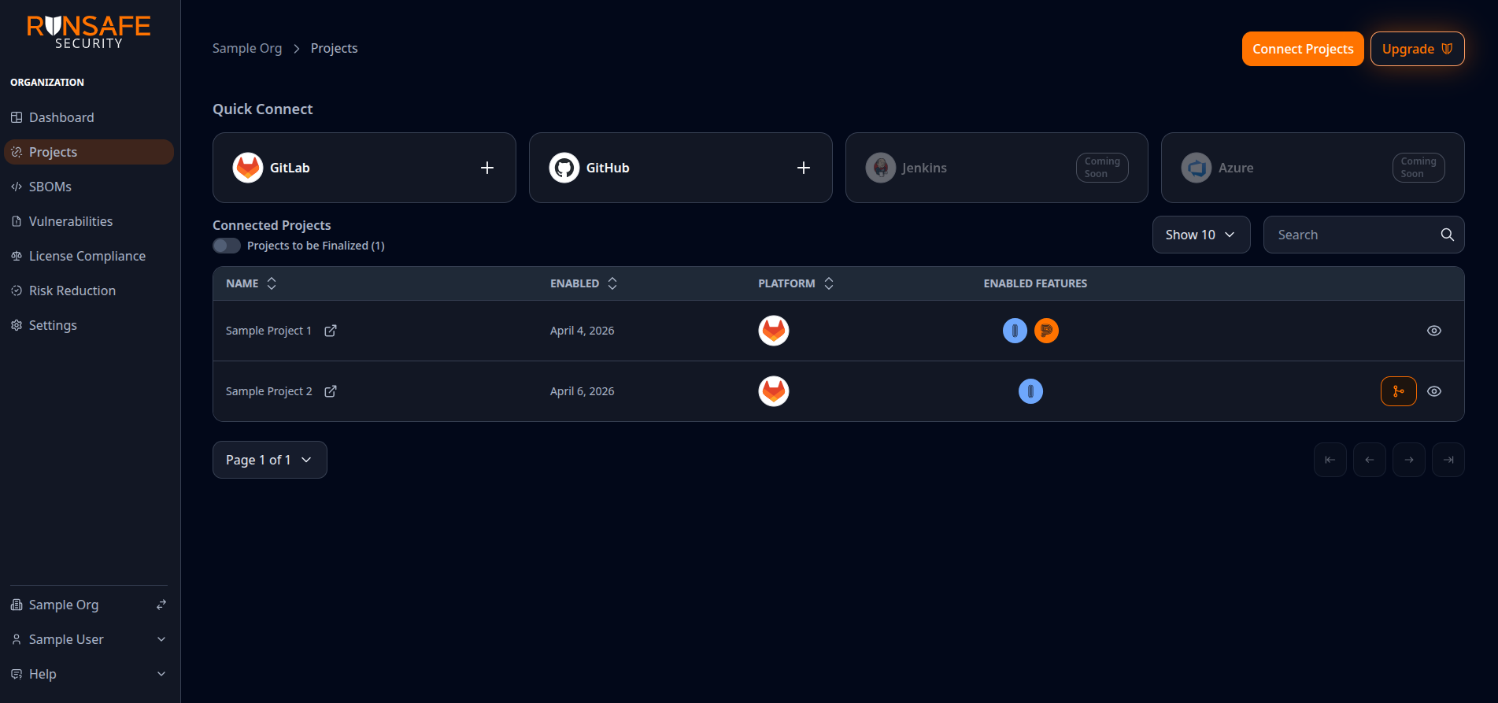Click the Sample Project 2 name
Viewport: 1498px width, 703px height.
(x=268, y=391)
